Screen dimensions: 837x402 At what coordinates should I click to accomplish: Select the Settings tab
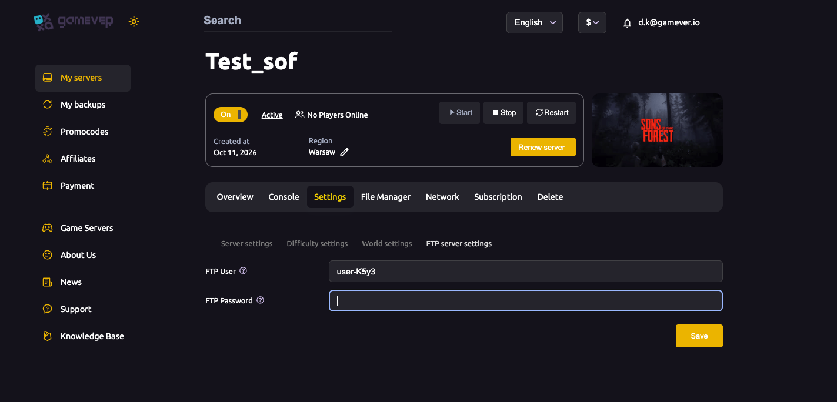click(330, 197)
